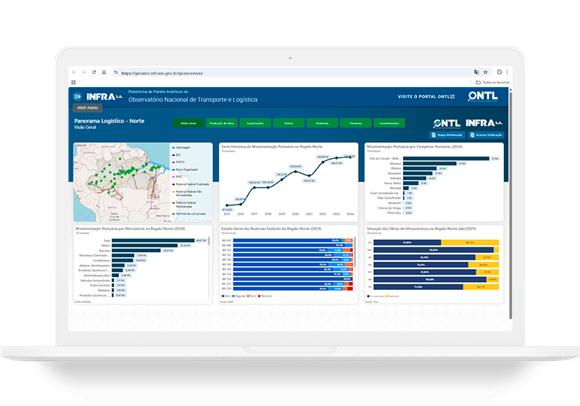
Task: Click the translate page icon in address bar
Action: point(476,72)
